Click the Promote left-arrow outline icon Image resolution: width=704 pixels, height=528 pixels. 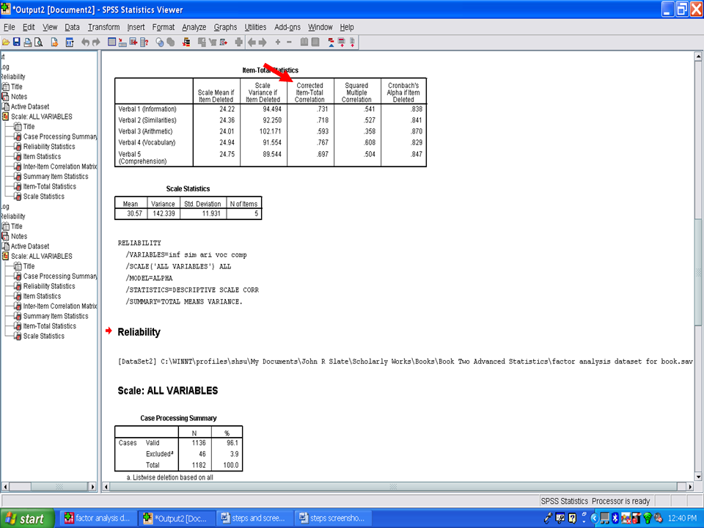[x=252, y=43]
